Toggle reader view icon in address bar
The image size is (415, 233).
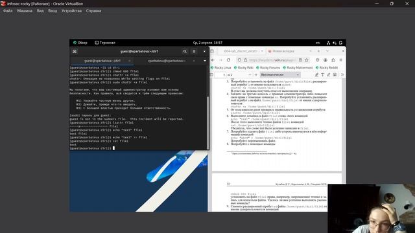coord(300,60)
